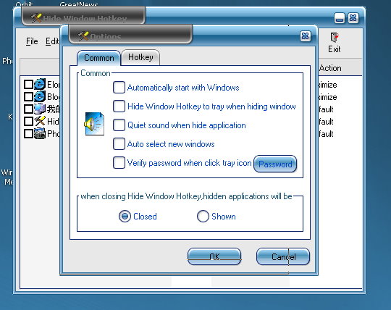The image size is (391, 310).
Task: Enable Automatically start with Windows checkbox
Action: pyautogui.click(x=119, y=88)
